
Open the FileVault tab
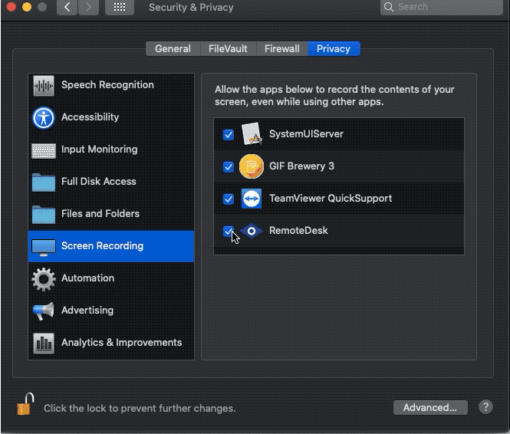pyautogui.click(x=228, y=49)
